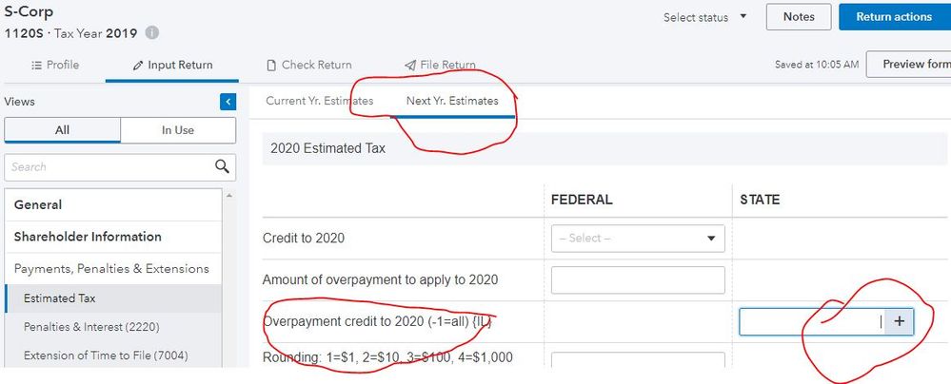Expand the Credit to 2020 Federal dropdown
This screenshot has height=384, width=951.
point(638,239)
